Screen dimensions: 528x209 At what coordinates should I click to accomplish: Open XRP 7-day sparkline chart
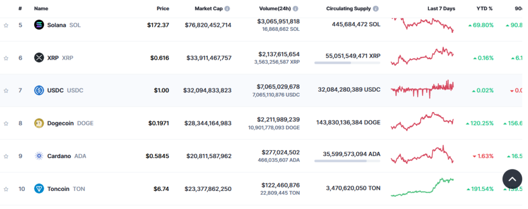tap(422, 57)
